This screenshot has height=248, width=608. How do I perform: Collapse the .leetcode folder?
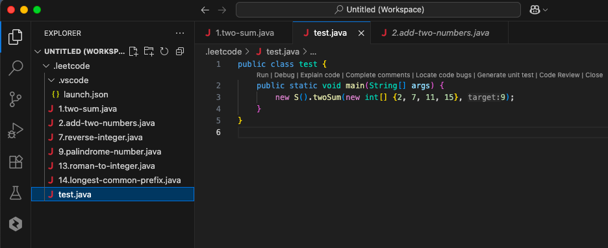46,66
